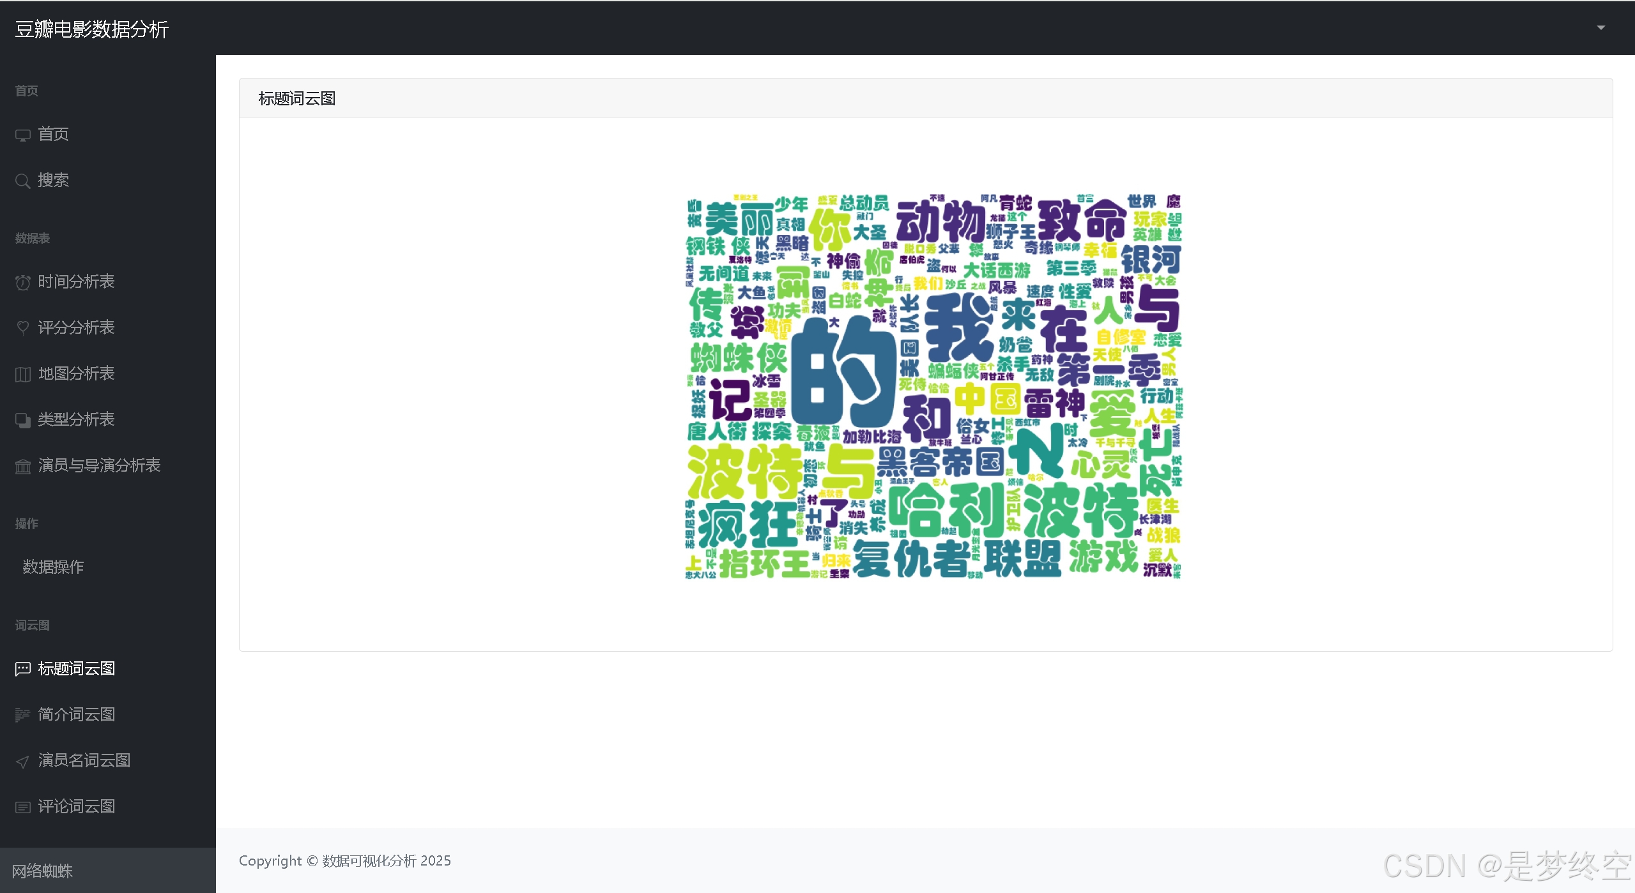Click the alarm clock icon for 时间分析表
Screen dimensions: 1635x893
coord(23,282)
